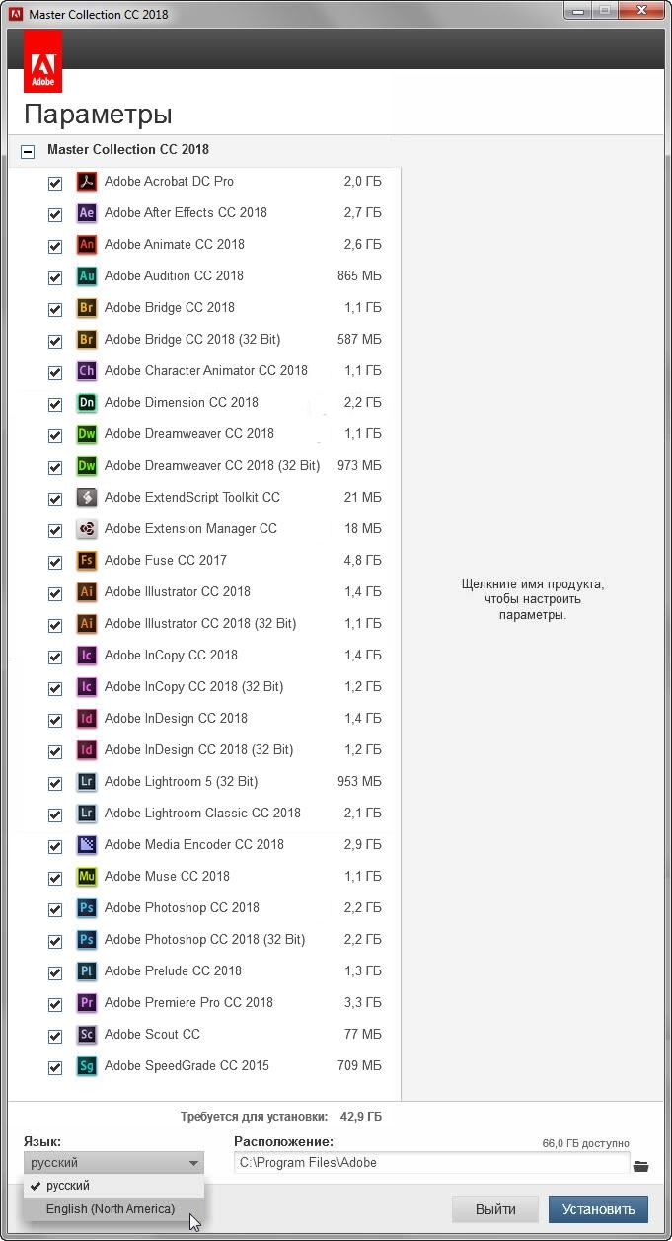Image resolution: width=672 pixels, height=1241 pixels.
Task: Click the language dropdown arrow showing русский
Action: pos(193,1163)
